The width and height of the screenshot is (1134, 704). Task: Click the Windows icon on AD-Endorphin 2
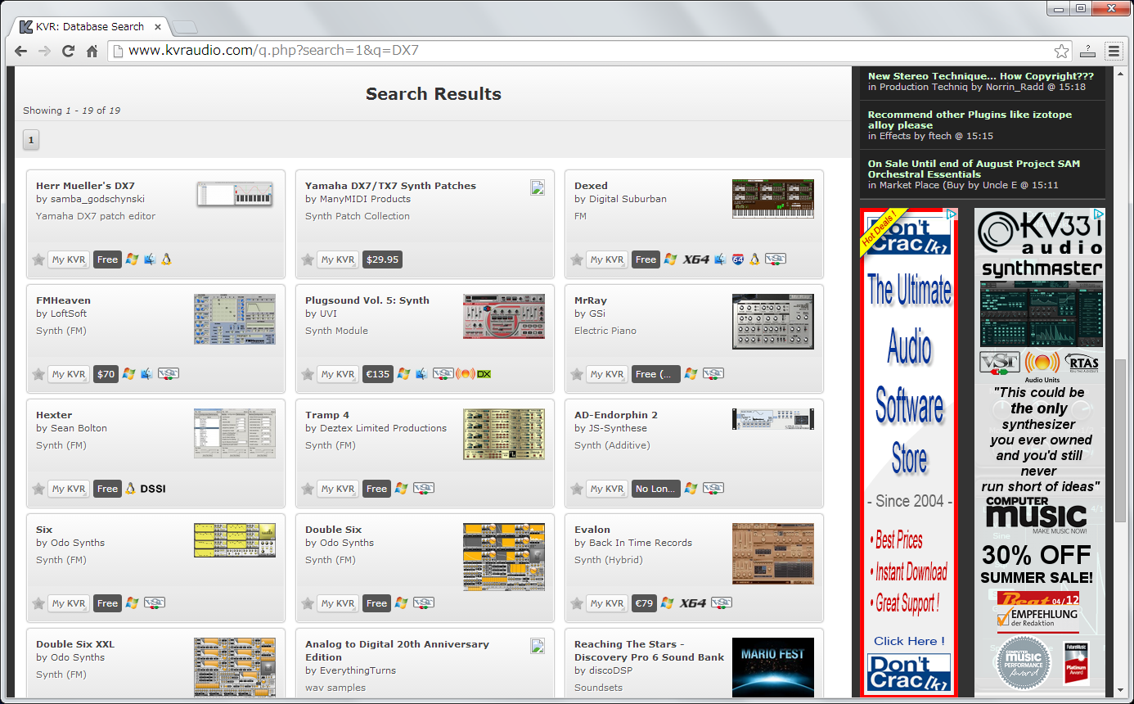[691, 489]
